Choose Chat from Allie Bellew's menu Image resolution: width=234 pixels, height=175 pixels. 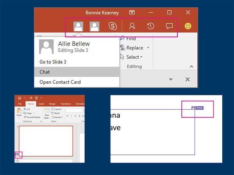[44, 72]
